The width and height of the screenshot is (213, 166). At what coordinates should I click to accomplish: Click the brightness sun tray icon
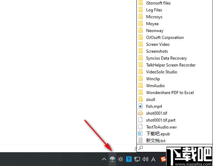click(x=121, y=159)
